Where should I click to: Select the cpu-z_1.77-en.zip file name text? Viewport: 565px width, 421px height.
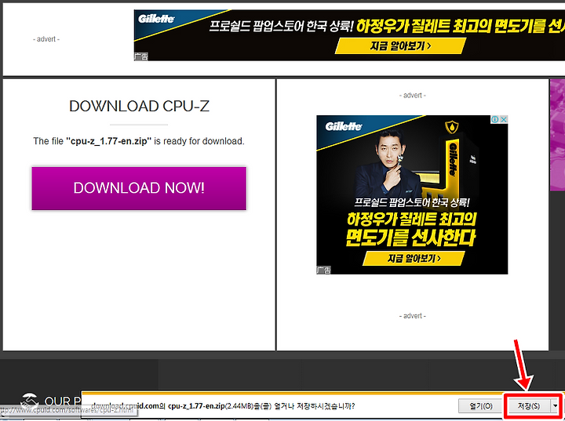pos(109,141)
